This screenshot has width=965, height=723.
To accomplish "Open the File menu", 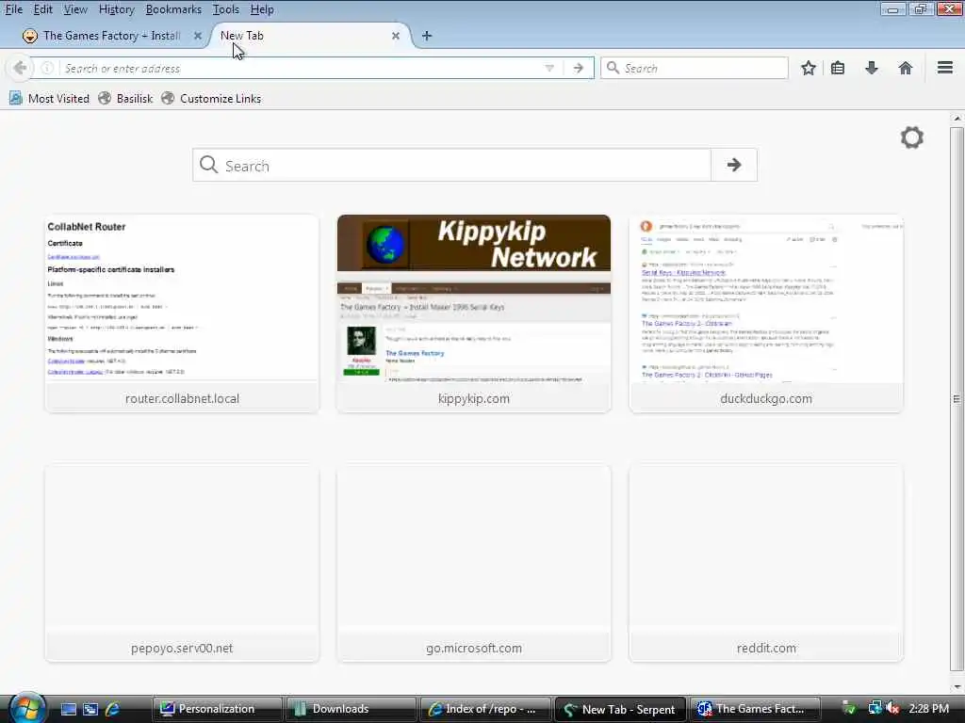I will tap(13, 9).
